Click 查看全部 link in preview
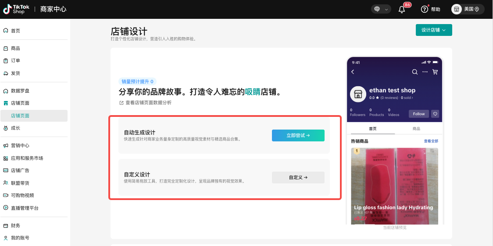493x246 pixels. (431, 141)
